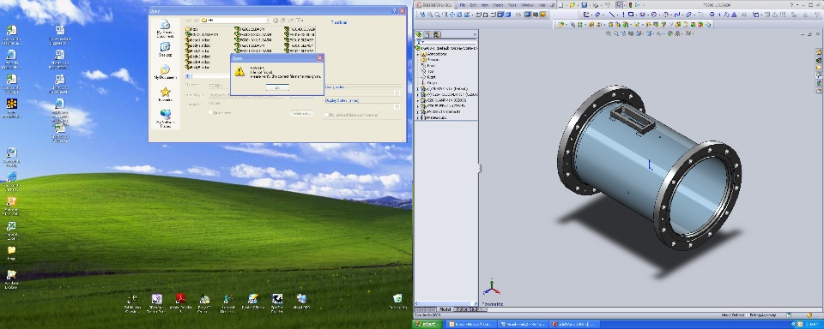Select the Circle sketch tool
Image resolution: width=824 pixels, height=329 pixels.
(654, 15)
